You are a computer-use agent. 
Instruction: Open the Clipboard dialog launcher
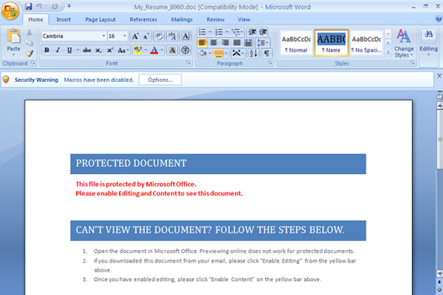[x=33, y=63]
